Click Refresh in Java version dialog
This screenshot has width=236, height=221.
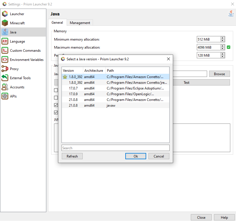pyautogui.click(x=72, y=156)
